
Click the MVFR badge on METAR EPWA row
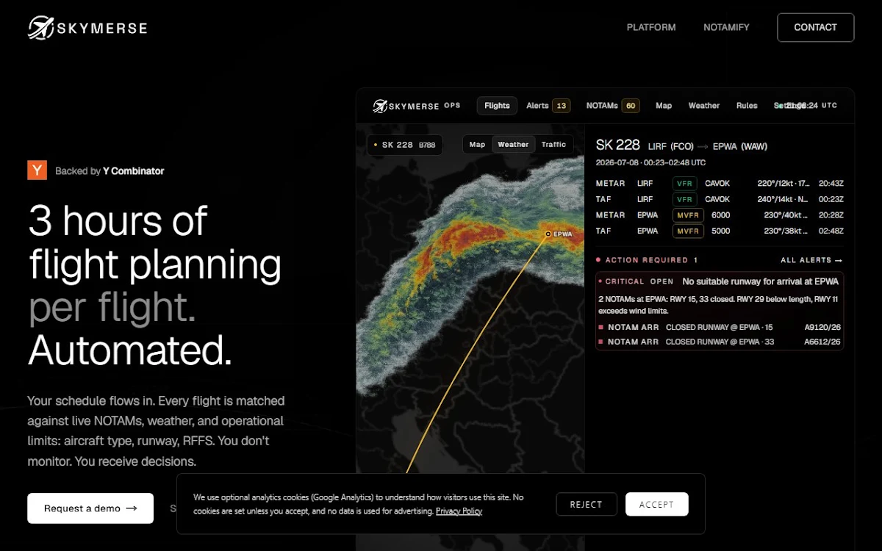[x=688, y=215]
